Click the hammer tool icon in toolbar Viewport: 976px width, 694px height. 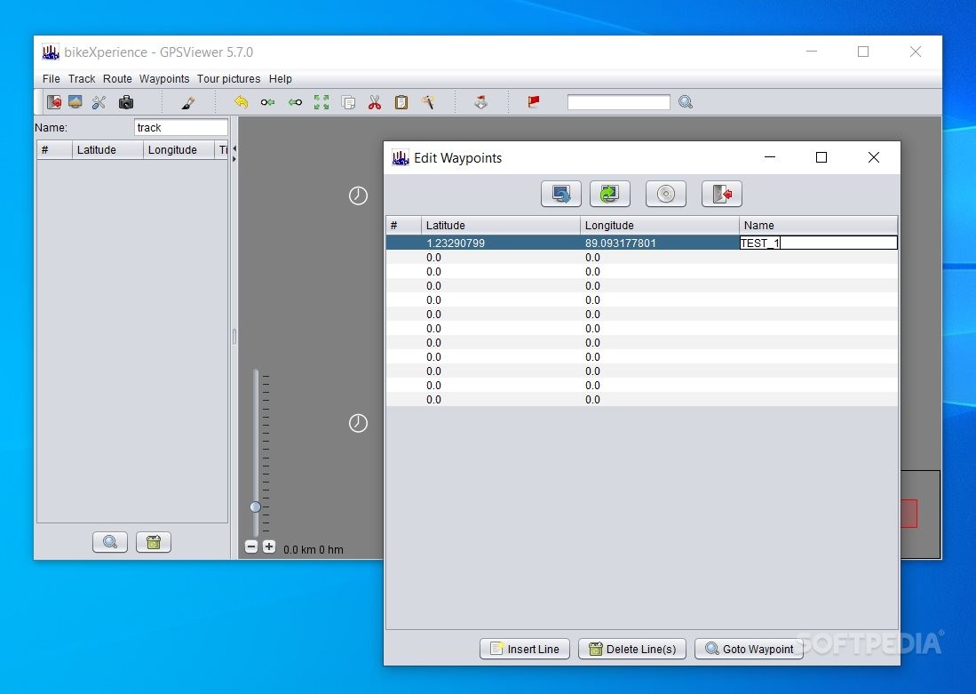point(428,102)
